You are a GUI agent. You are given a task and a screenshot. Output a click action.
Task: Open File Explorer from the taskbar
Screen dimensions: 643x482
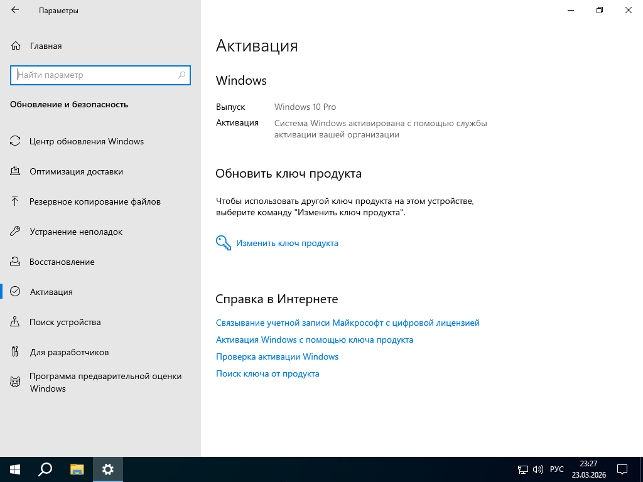(x=77, y=469)
